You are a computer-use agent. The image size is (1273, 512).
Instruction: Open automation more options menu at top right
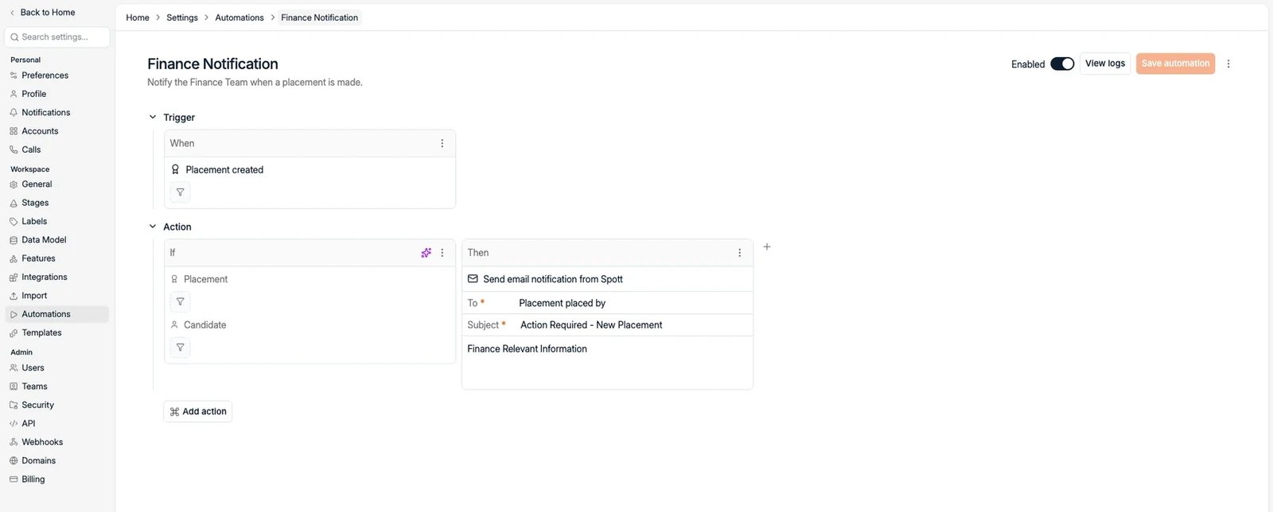click(1228, 64)
